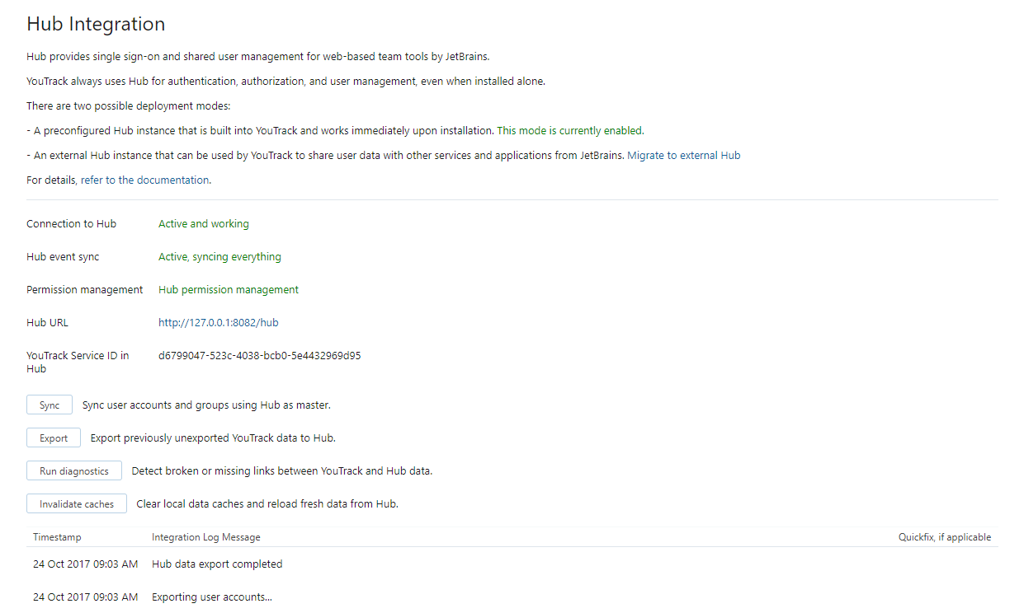Open the Migrate to external Hub link
The image size is (1024, 613).
pos(683,155)
